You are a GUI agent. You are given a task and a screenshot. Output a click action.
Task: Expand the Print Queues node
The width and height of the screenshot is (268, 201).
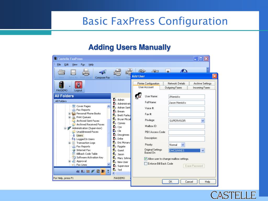(x=70, y=117)
